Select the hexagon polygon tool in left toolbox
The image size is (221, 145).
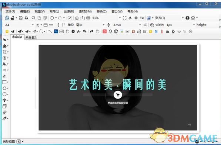4,88
